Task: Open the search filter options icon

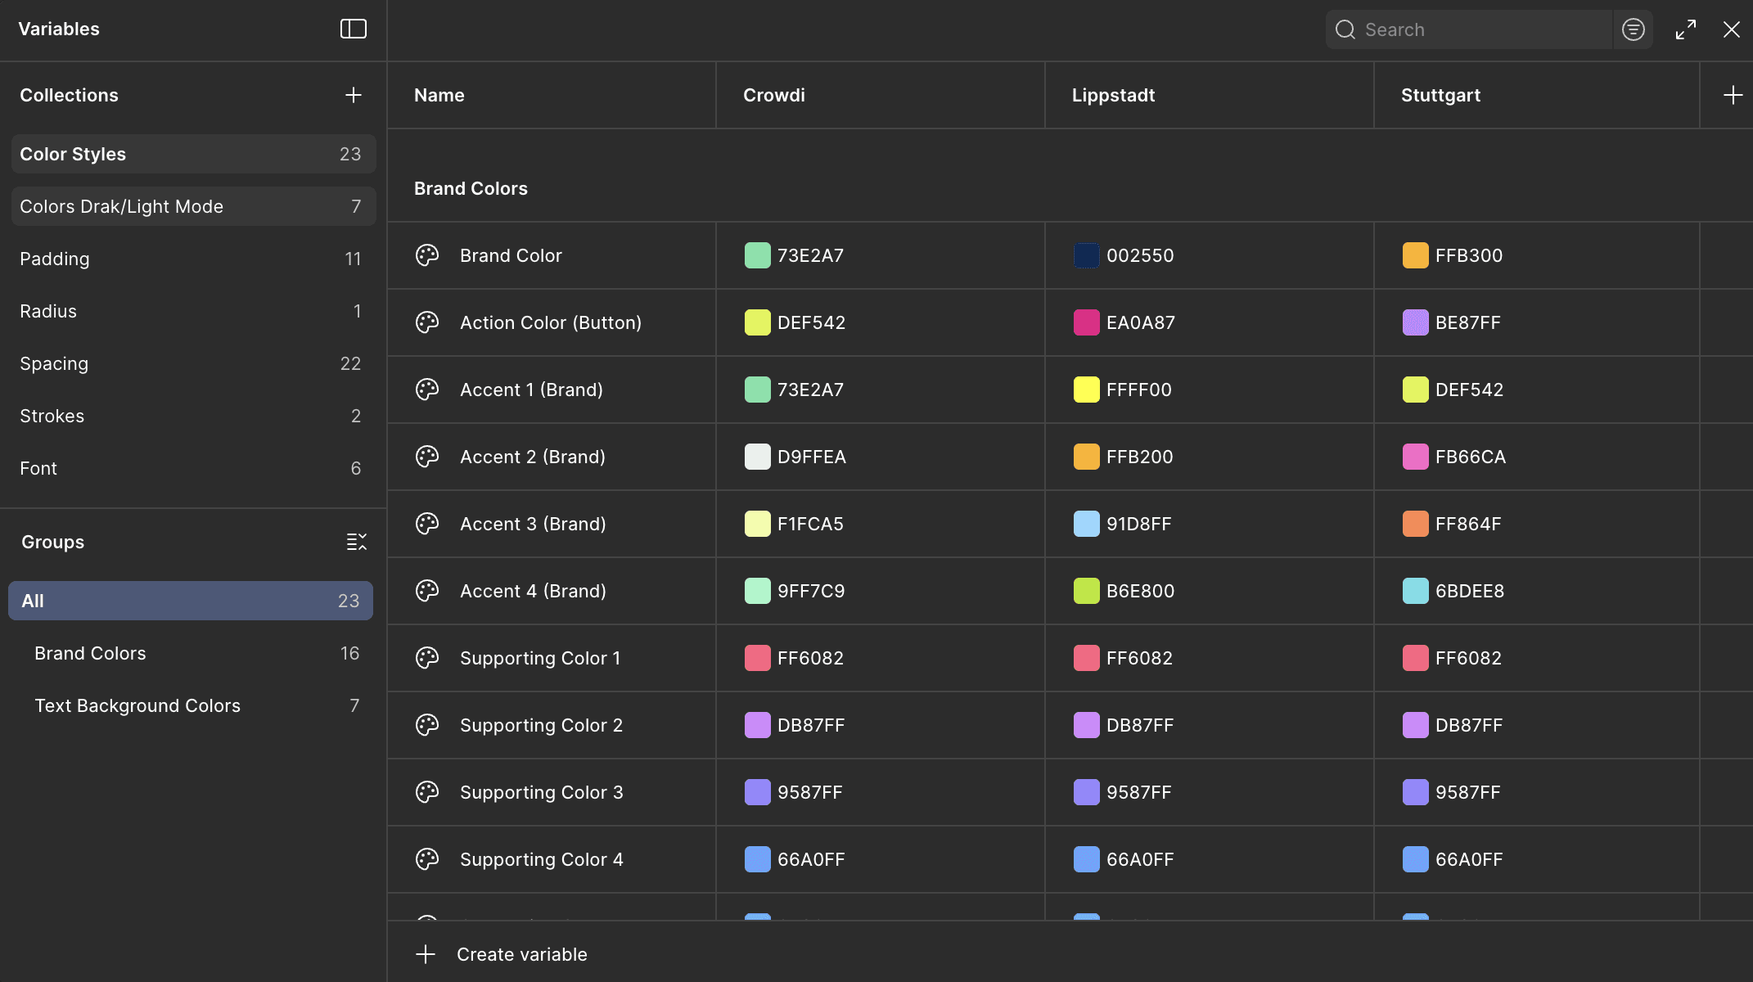Action: pos(1633,30)
